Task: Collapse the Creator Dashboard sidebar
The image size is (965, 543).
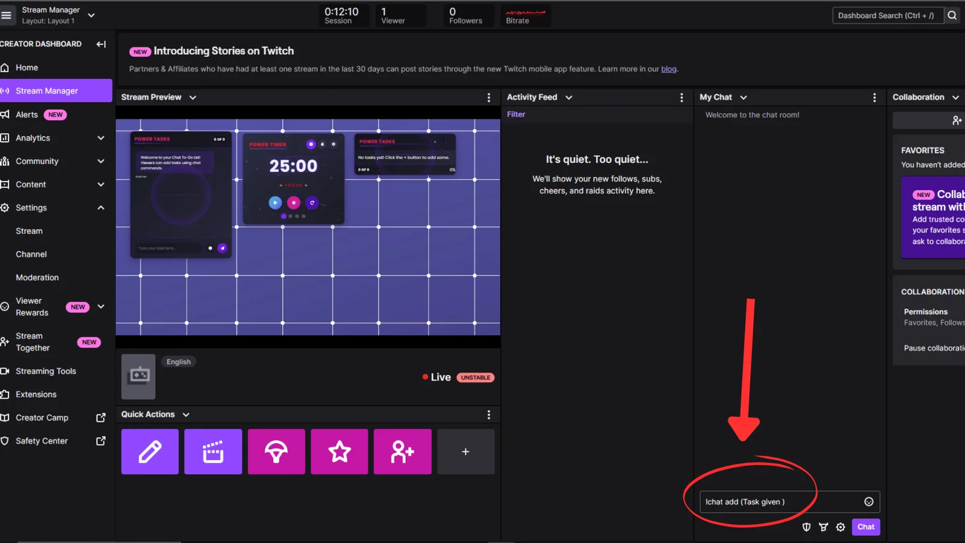Action: click(101, 44)
